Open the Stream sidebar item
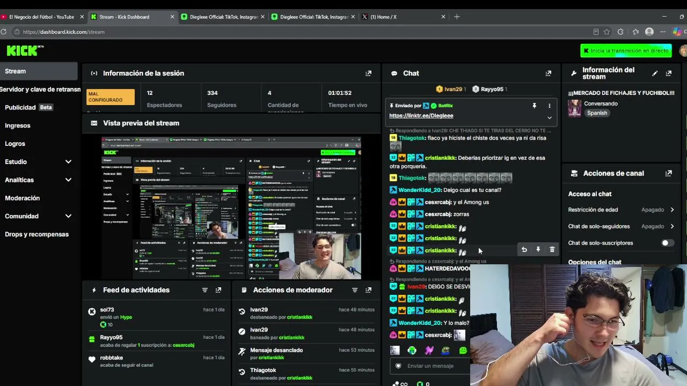 pyautogui.click(x=39, y=71)
